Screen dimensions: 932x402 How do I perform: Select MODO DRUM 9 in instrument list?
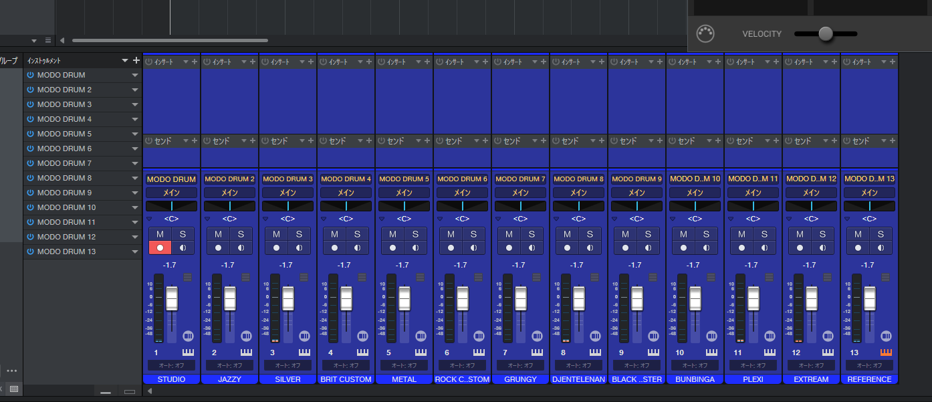click(82, 193)
